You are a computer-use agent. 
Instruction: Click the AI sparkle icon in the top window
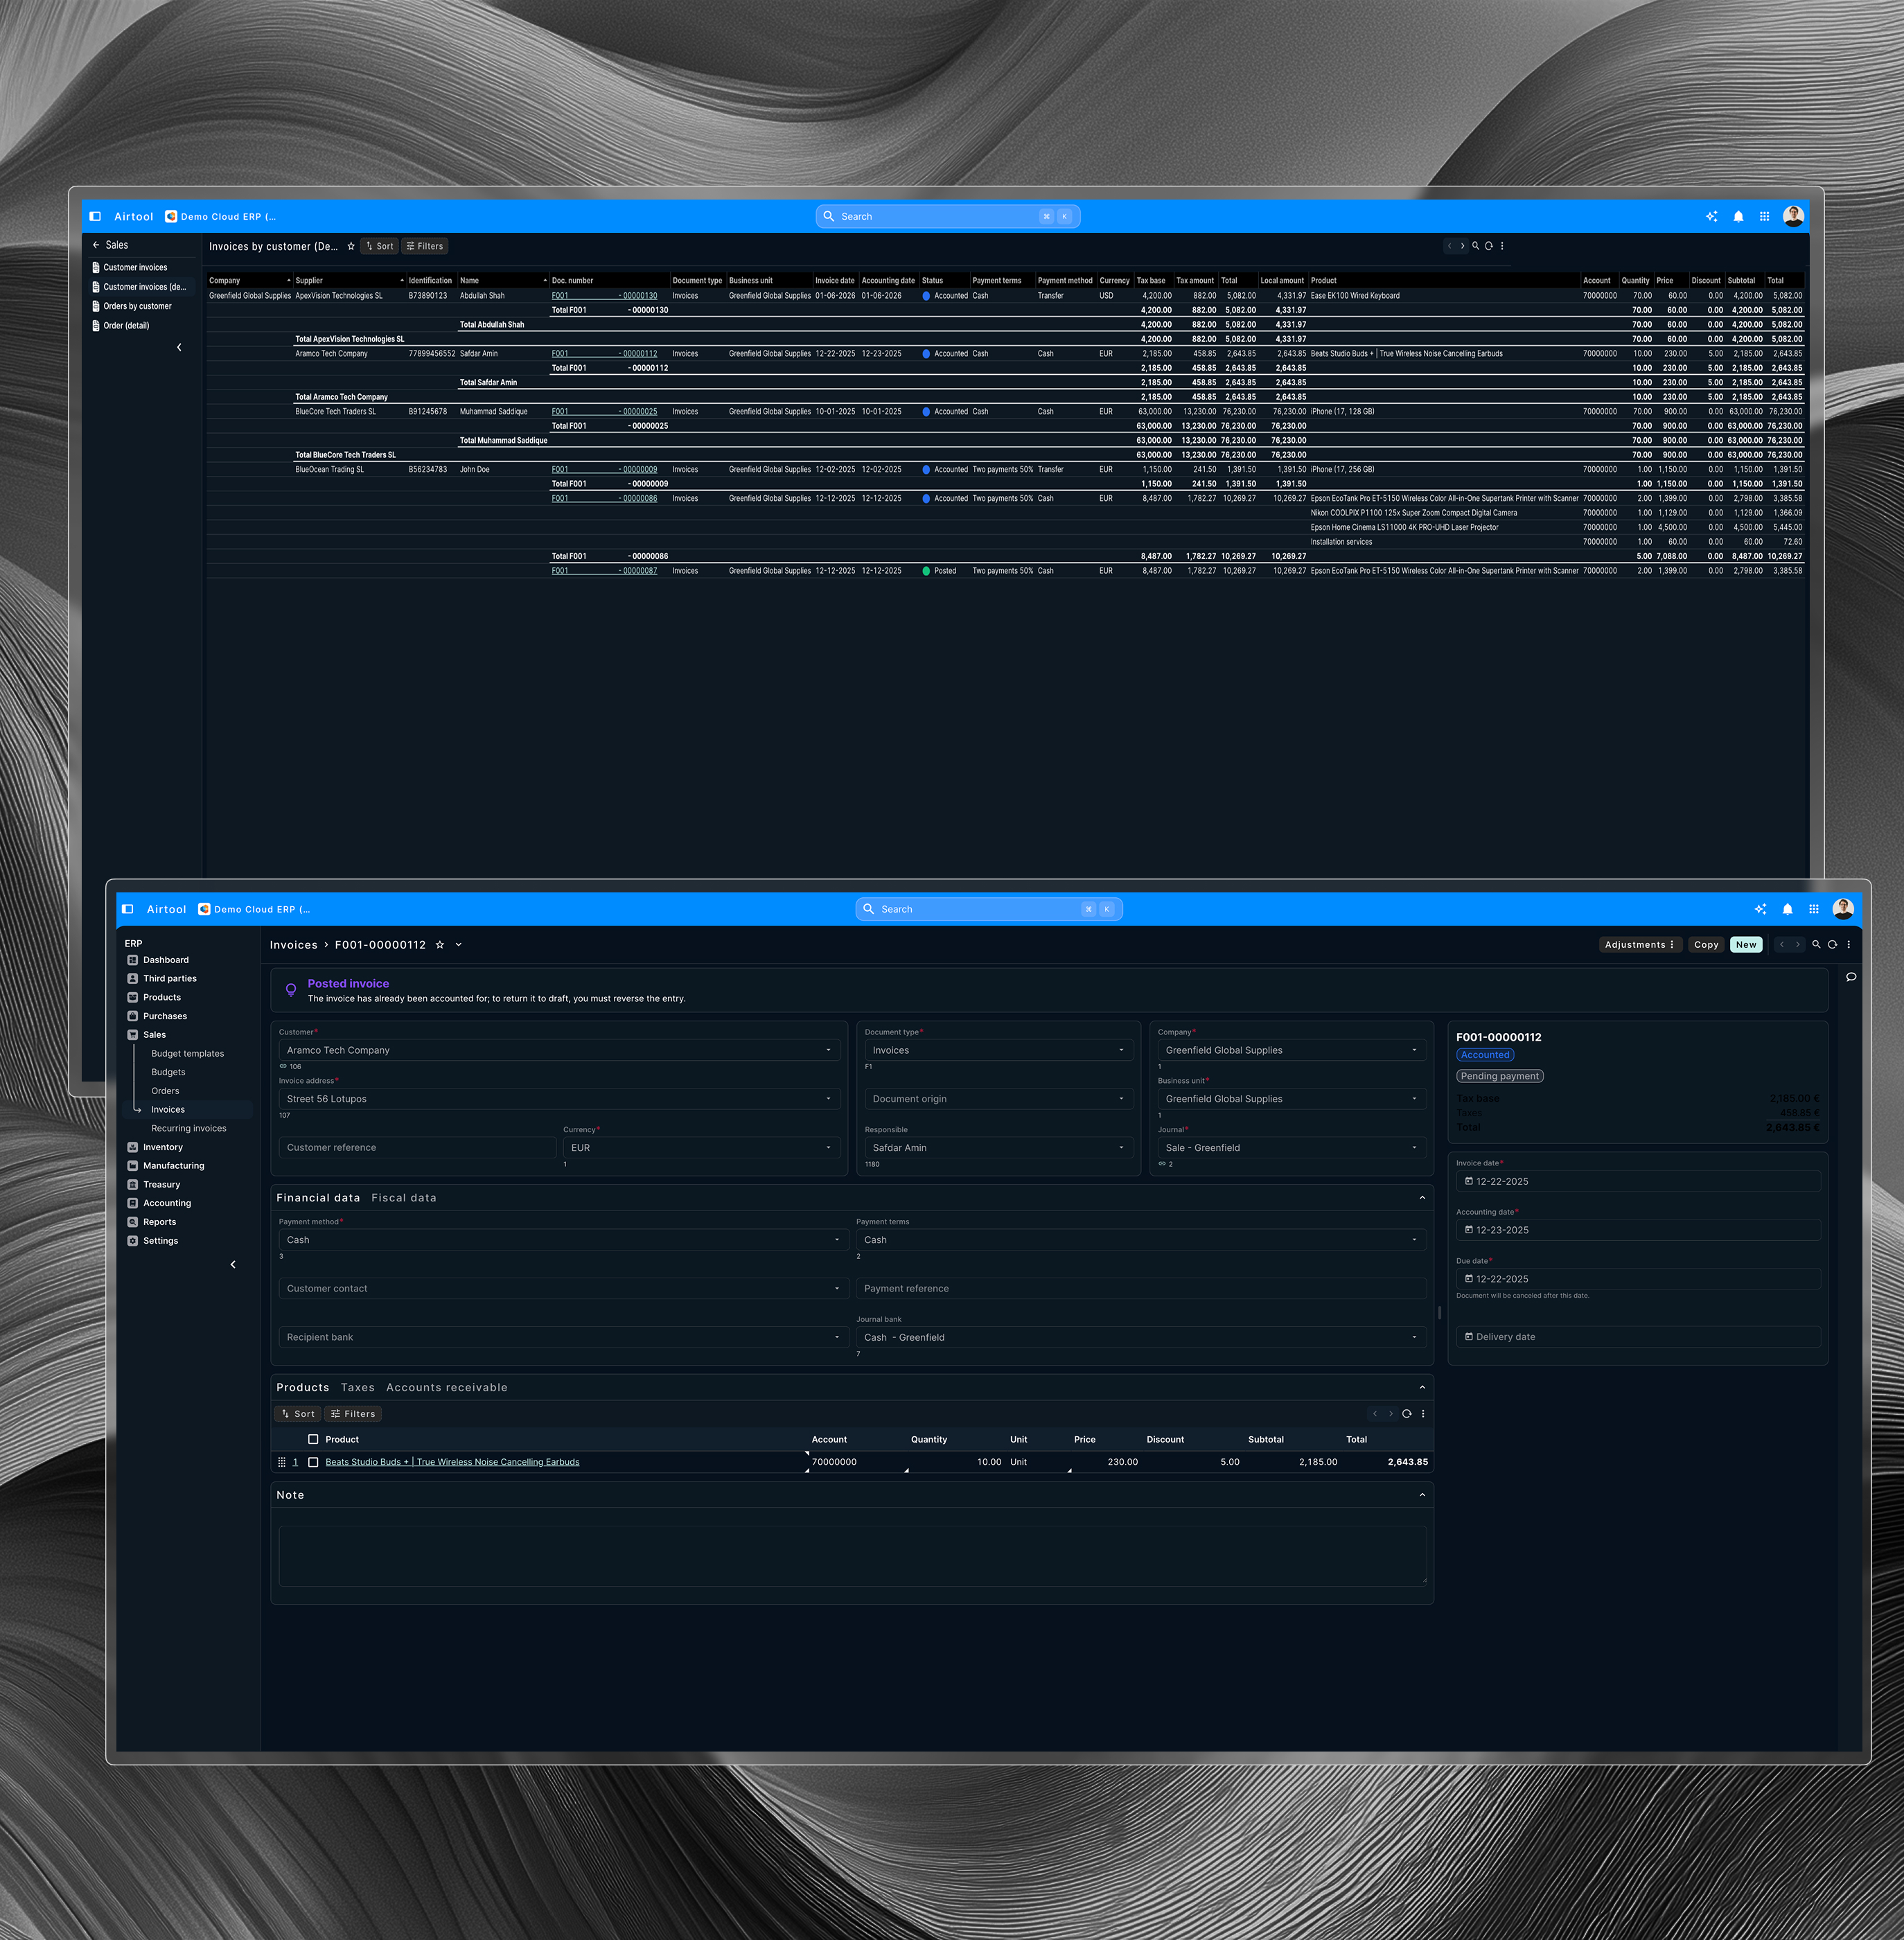1711,216
